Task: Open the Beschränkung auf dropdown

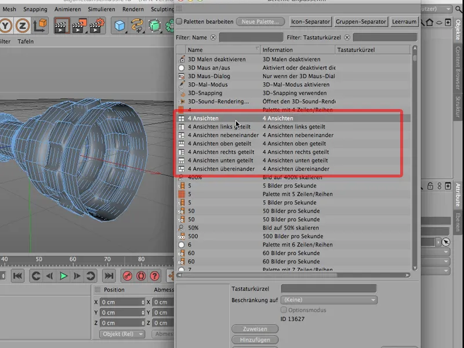Action: coord(329,300)
